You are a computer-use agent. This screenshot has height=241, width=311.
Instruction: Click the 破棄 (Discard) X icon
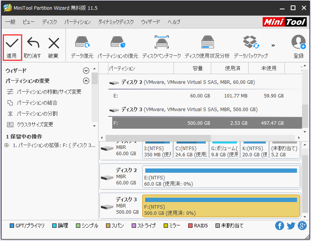(54, 43)
